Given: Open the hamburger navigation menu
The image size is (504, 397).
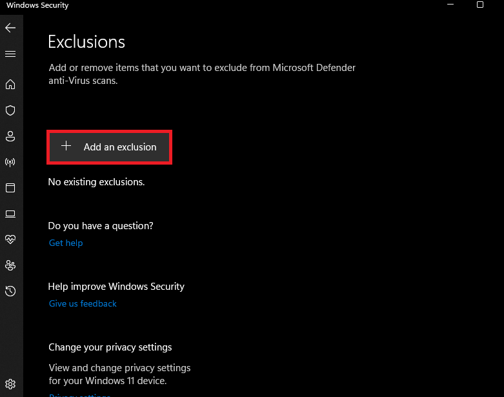Looking at the screenshot, I should click(x=10, y=54).
